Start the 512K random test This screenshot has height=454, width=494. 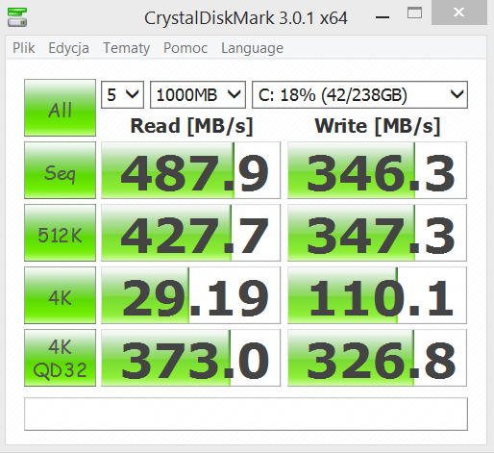tap(60, 233)
